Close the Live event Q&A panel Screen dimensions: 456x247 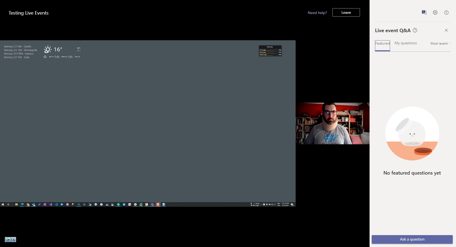(x=446, y=30)
